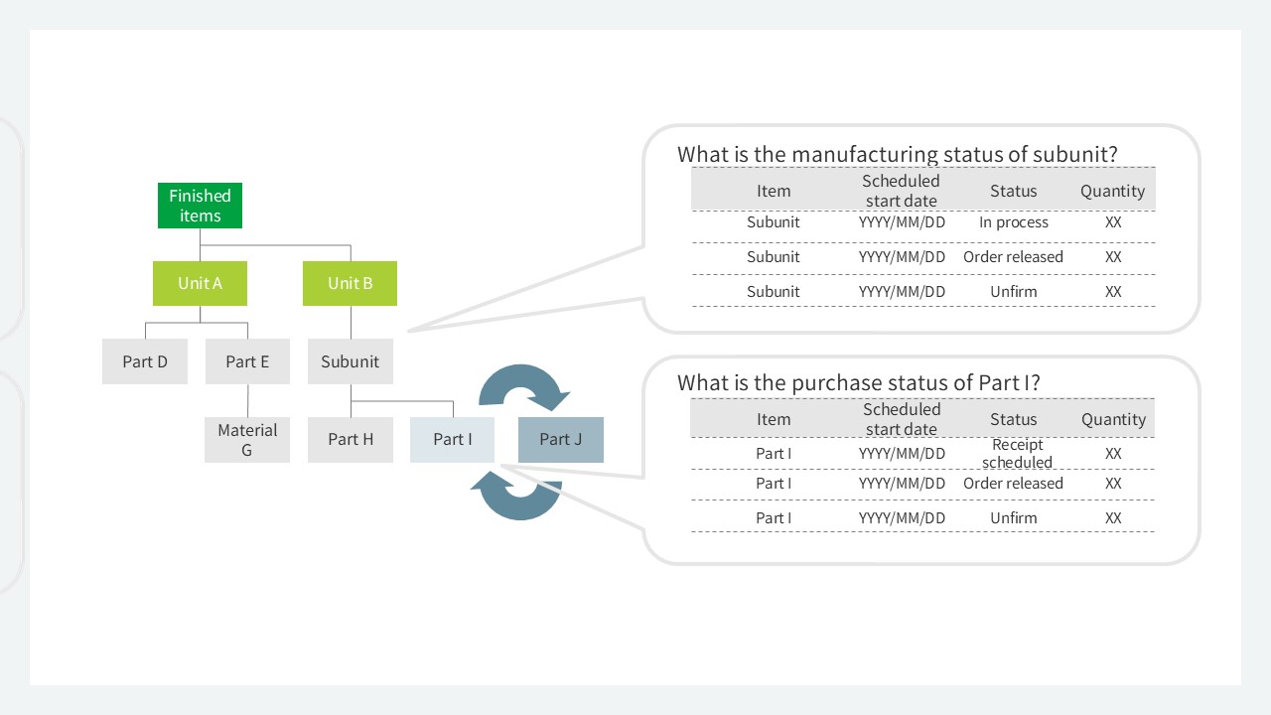The height and width of the screenshot is (715, 1271).
Task: Click the date cell in the 'In process' row
Action: (902, 222)
